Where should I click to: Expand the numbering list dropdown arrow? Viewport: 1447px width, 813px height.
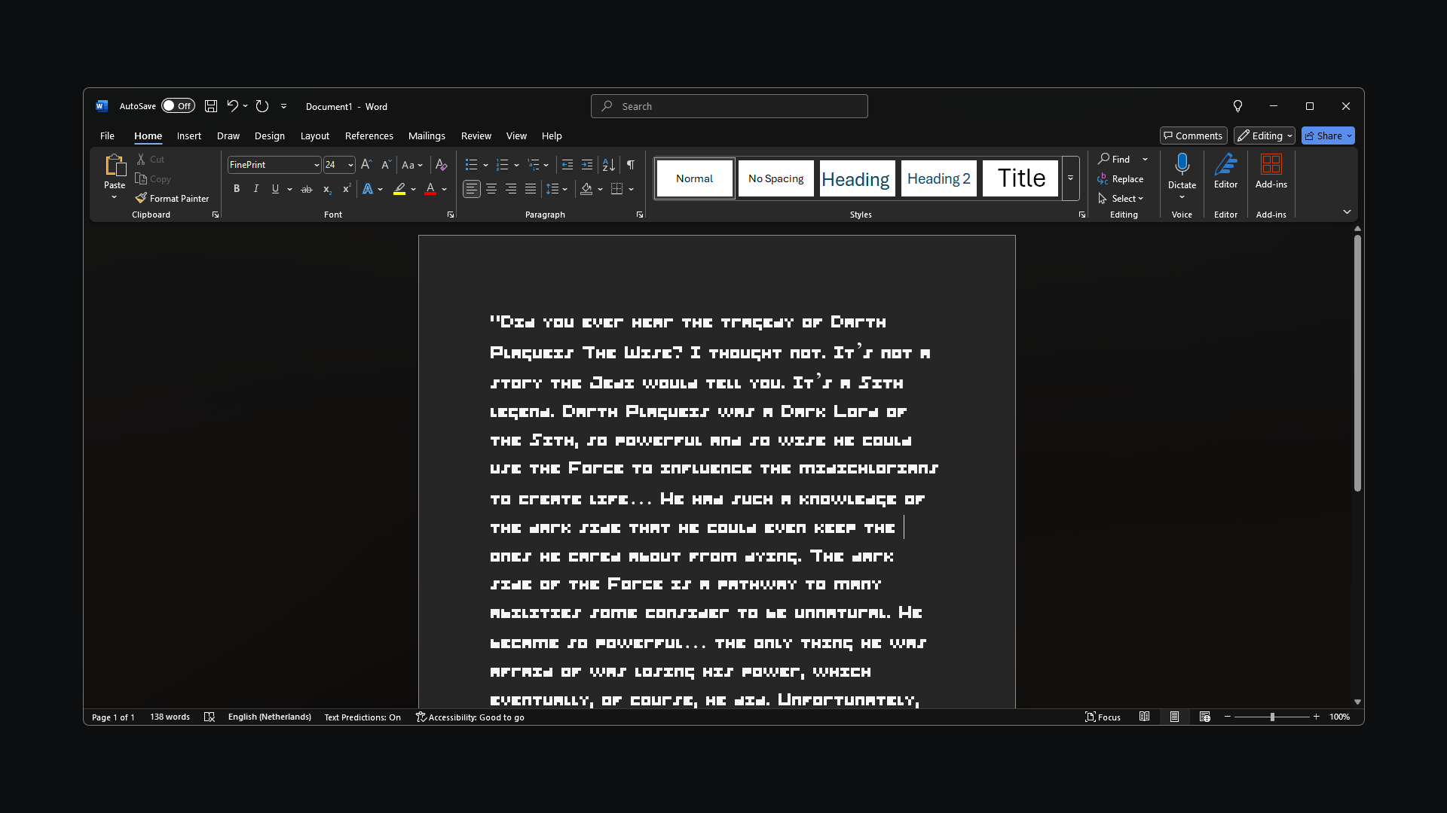tap(516, 165)
